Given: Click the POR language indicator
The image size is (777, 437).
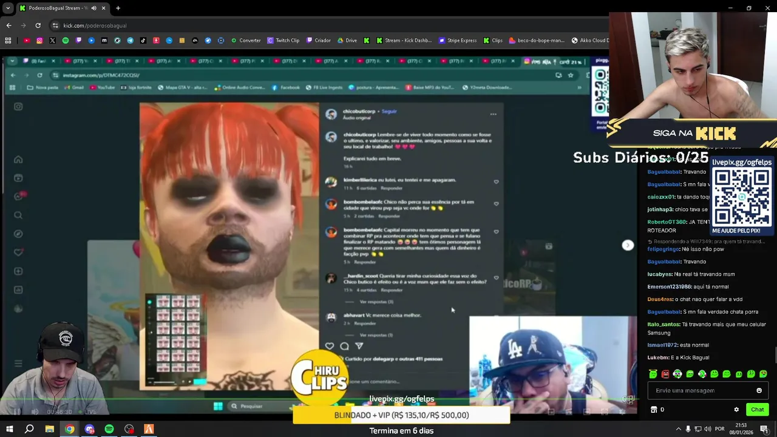Looking at the screenshot, I should (719, 429).
